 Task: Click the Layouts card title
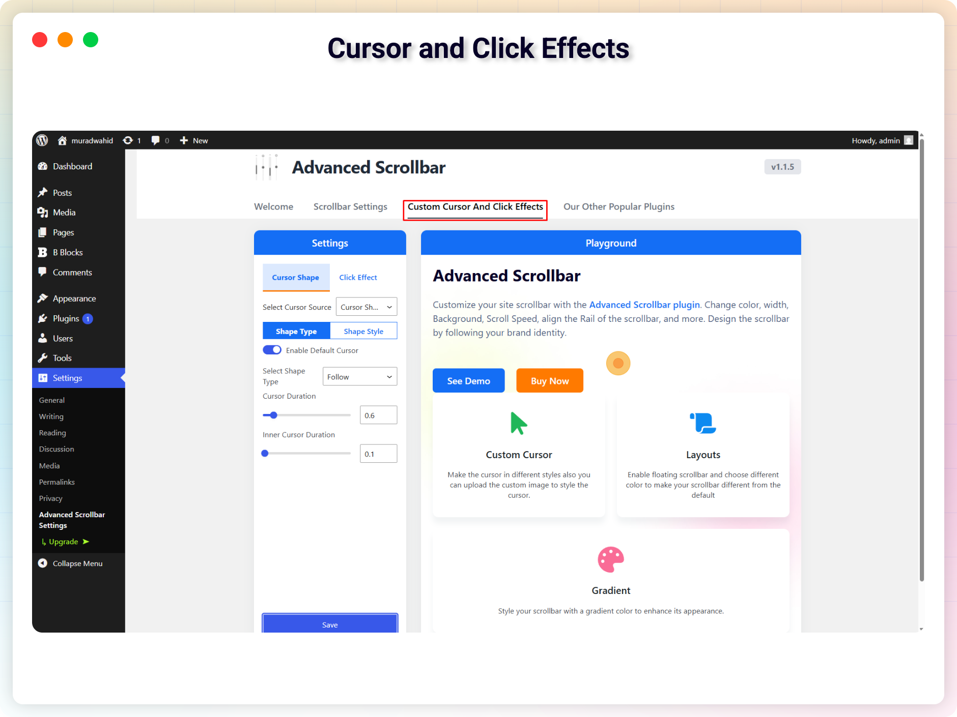point(703,455)
